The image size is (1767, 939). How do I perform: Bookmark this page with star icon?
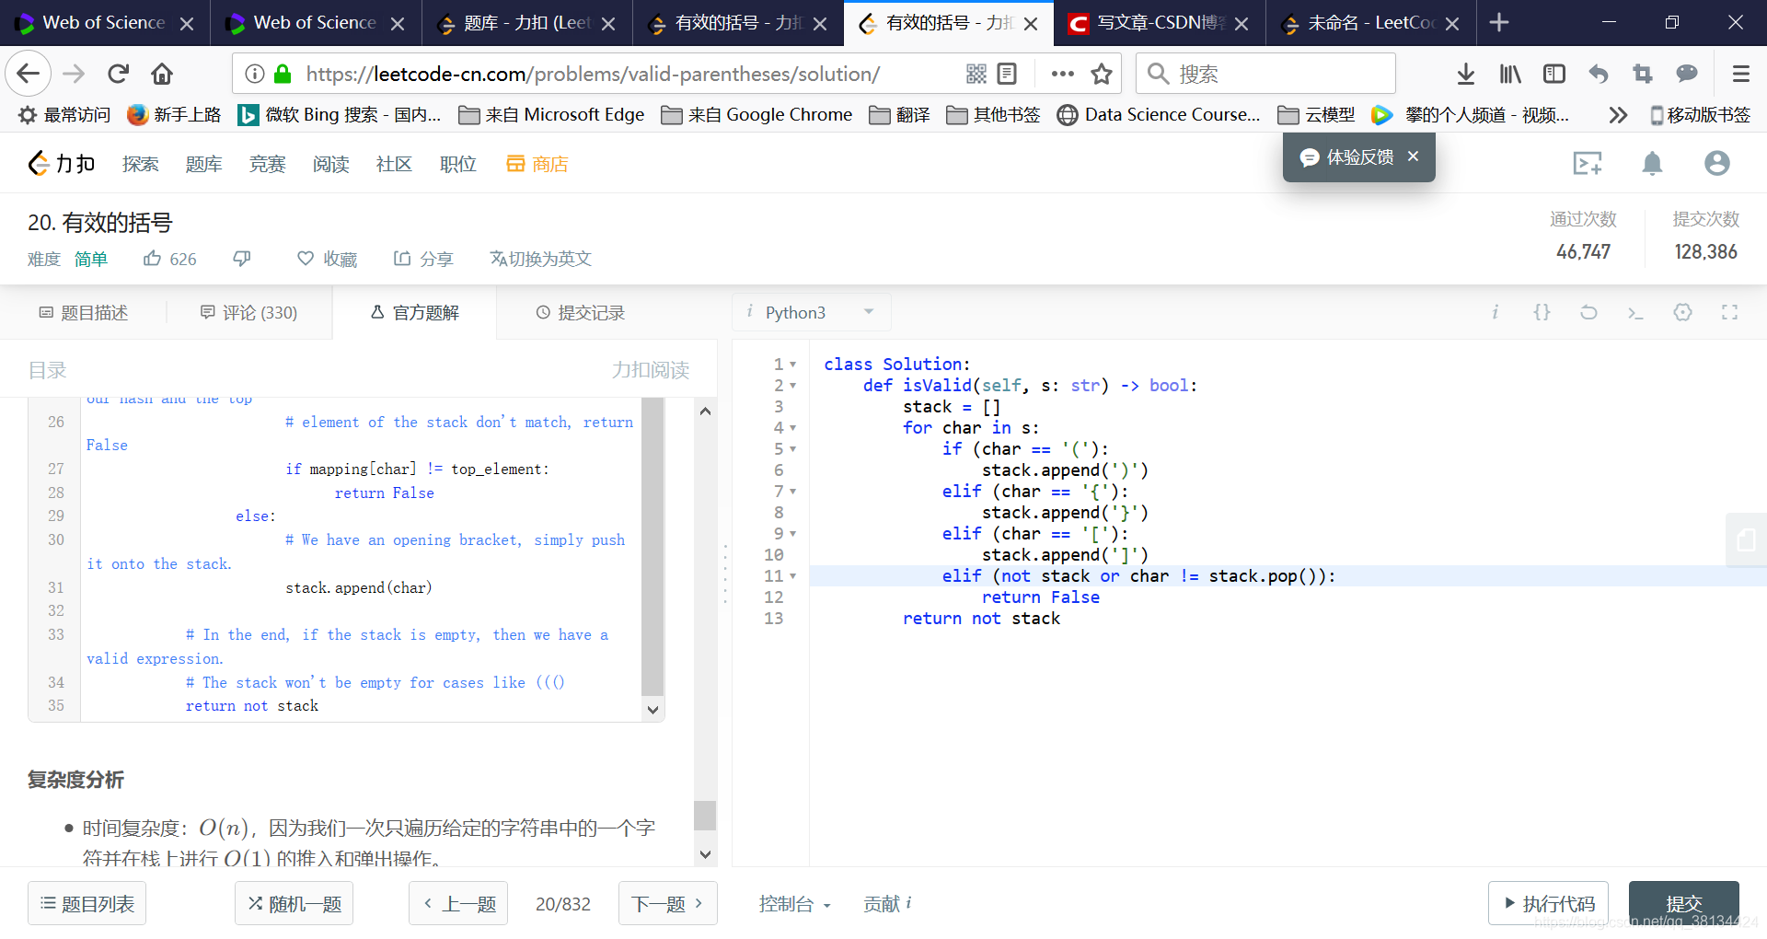click(1102, 74)
